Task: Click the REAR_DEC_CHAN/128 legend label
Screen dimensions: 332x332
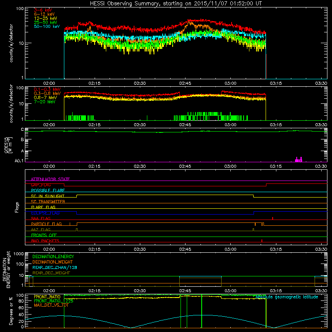Action: pyautogui.click(x=55, y=268)
